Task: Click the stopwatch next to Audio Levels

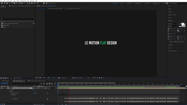Action: click(x=11, y=93)
